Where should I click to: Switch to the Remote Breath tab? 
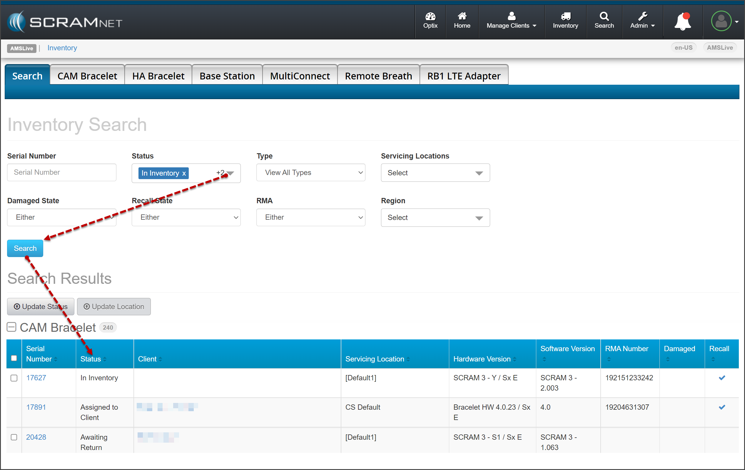point(378,76)
